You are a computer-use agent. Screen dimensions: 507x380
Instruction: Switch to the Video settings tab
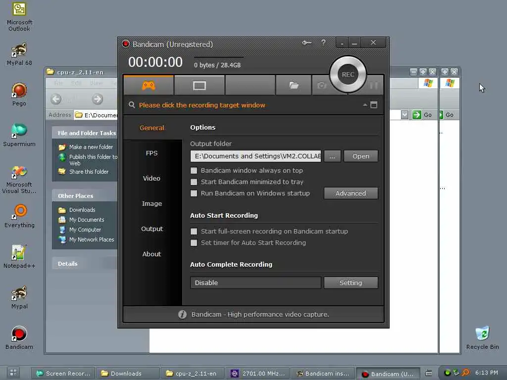(152, 178)
